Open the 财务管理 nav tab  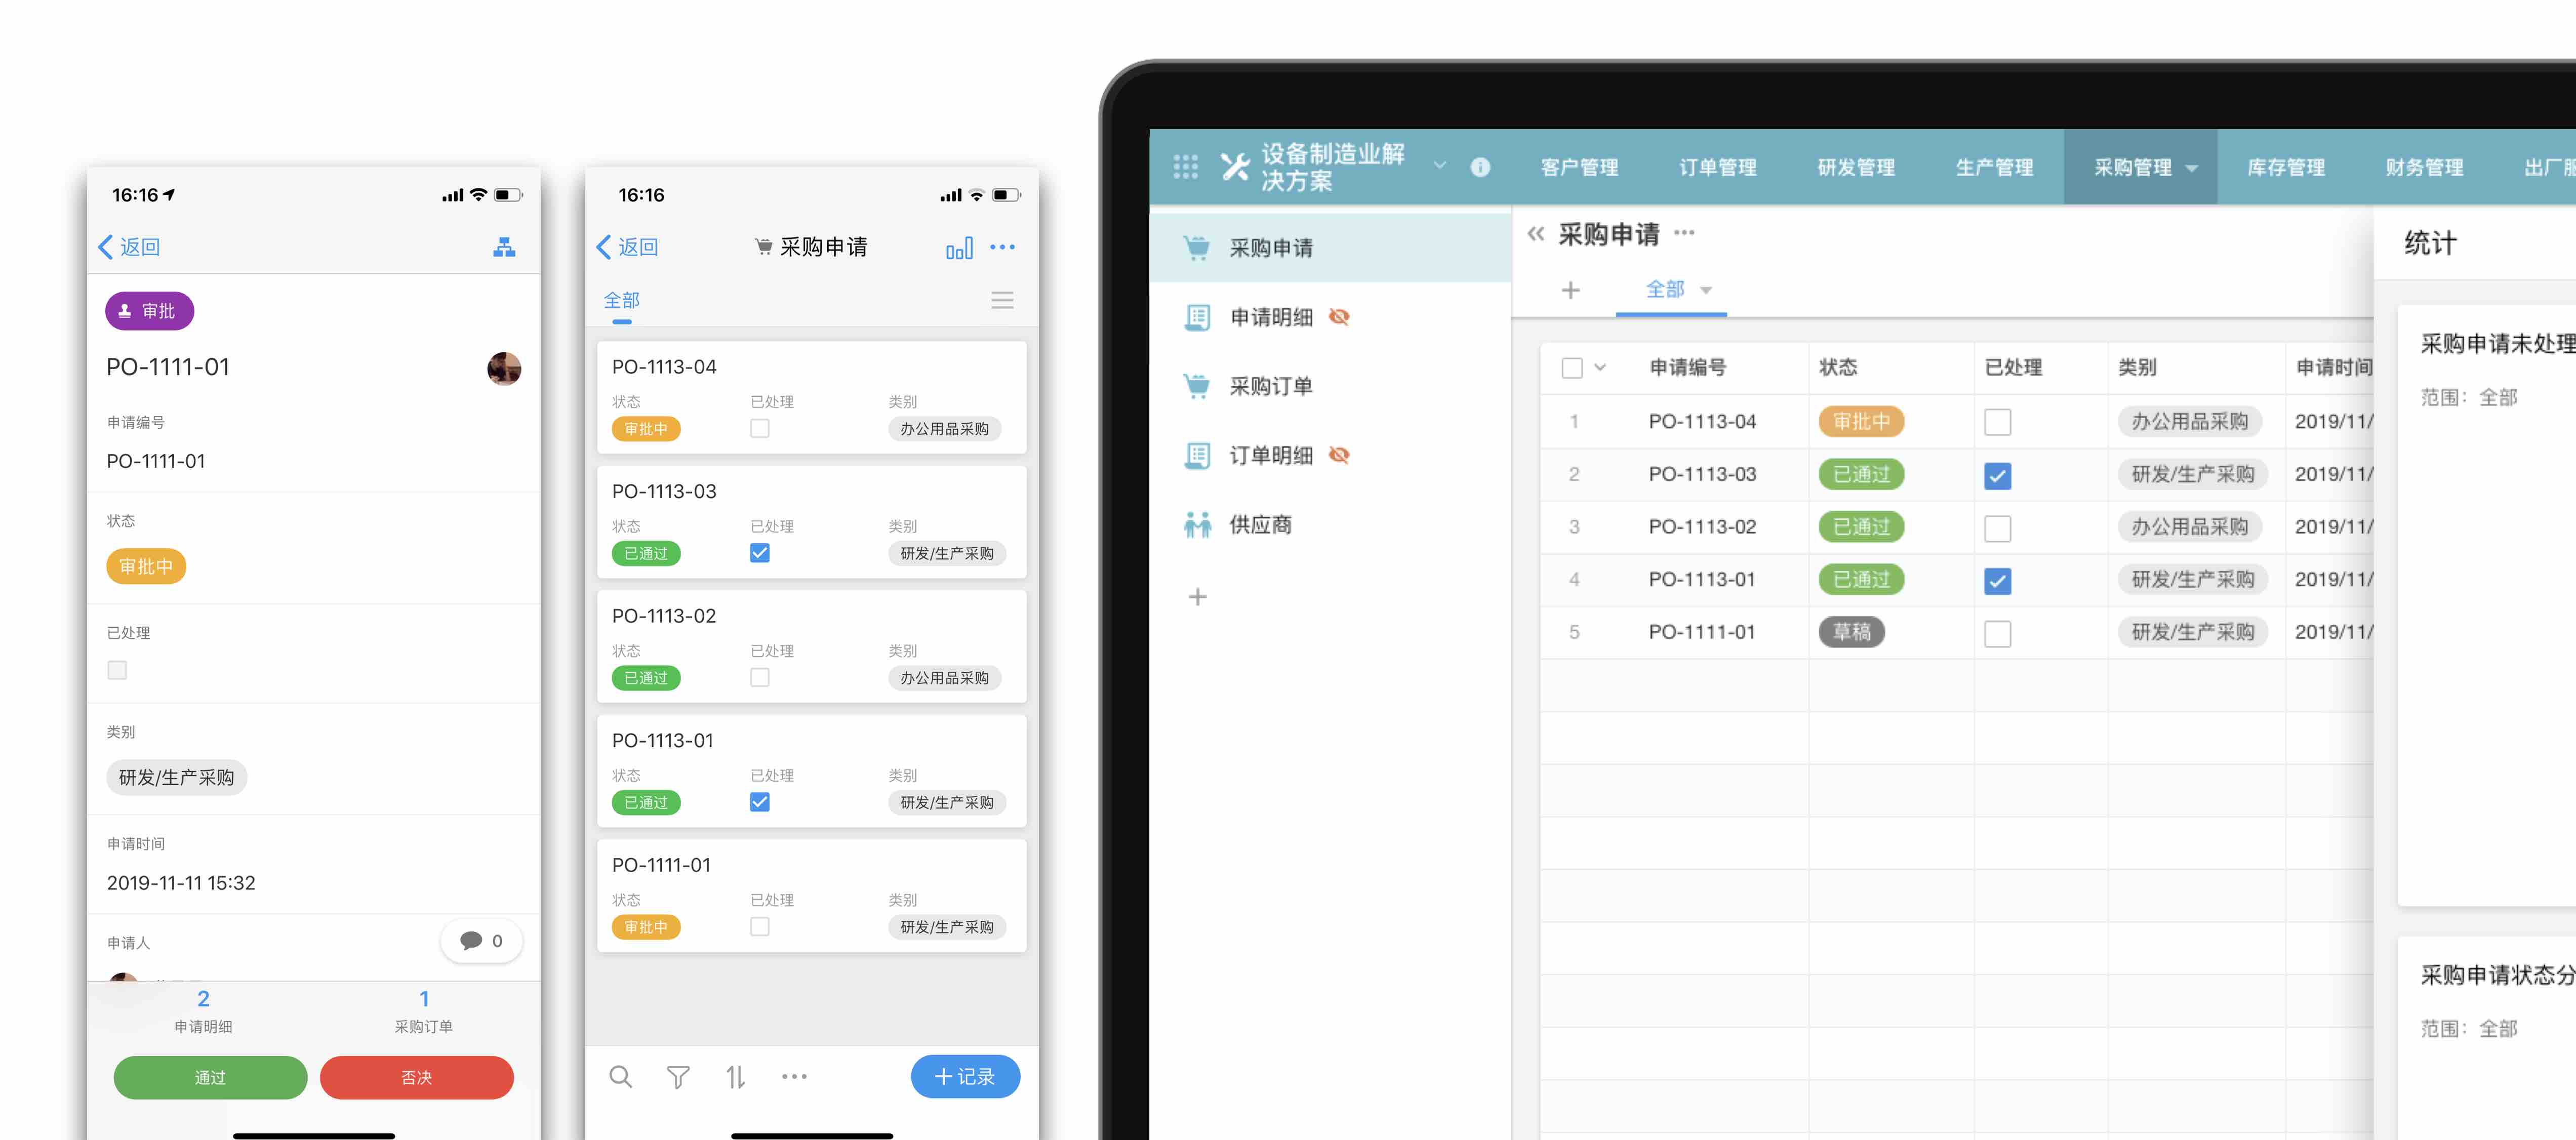tap(2424, 167)
